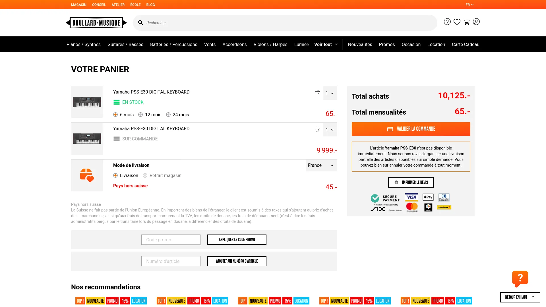Image resolution: width=546 pixels, height=307 pixels.
Task: Expand the Voir tout categories menu
Action: [x=326, y=45]
